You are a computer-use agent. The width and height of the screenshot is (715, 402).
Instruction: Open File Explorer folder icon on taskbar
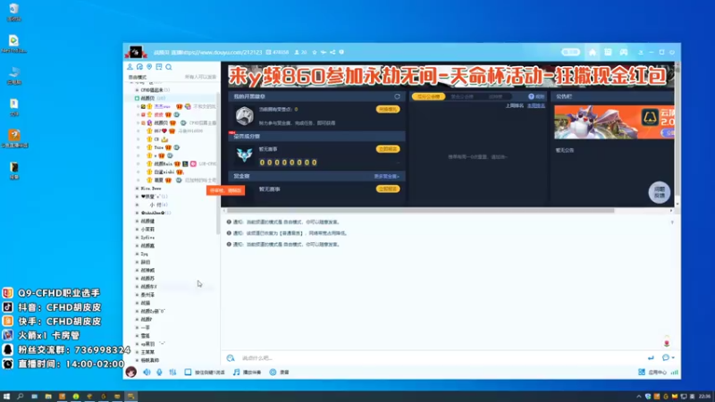pyautogui.click(x=48, y=397)
